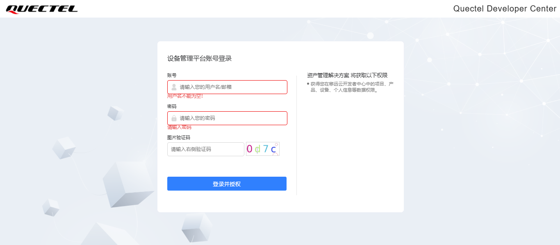Click the 用户名不能为空 error message

coord(185,96)
